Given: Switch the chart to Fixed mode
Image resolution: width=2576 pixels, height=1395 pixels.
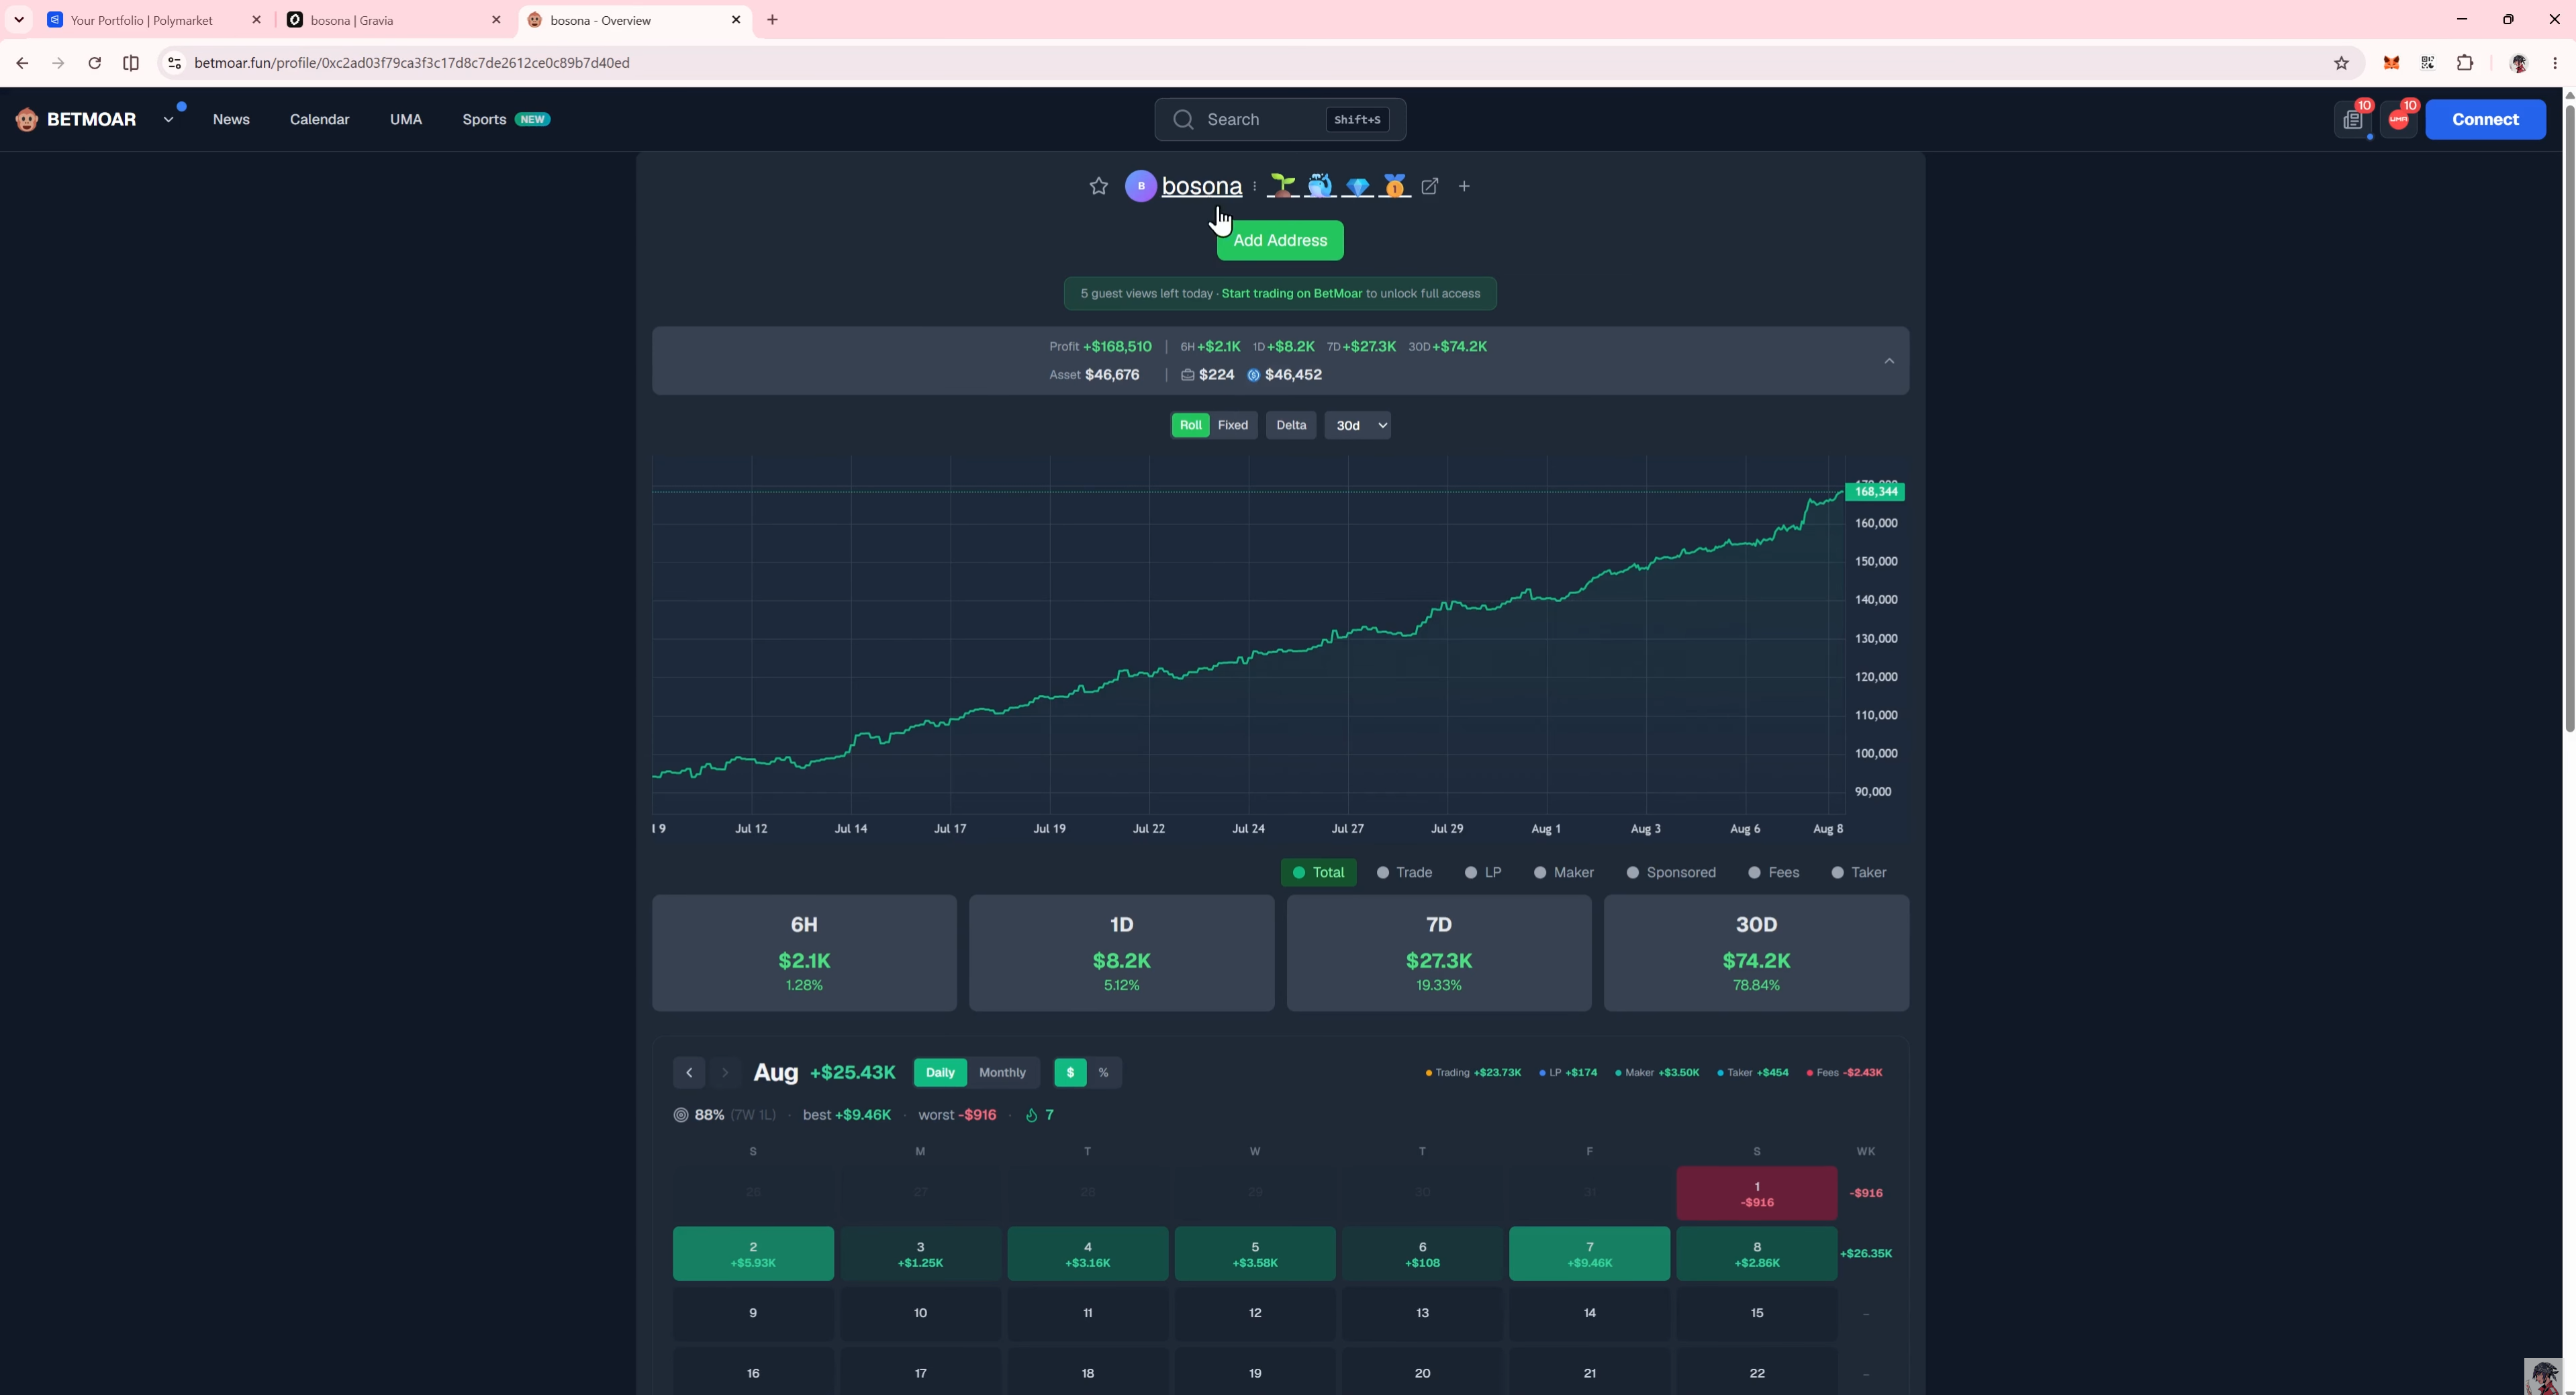Looking at the screenshot, I should tap(1232, 425).
